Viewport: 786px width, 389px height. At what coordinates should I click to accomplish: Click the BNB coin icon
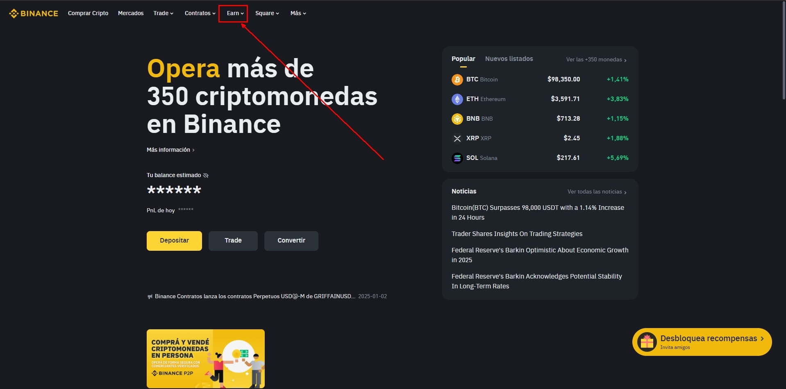[457, 119]
